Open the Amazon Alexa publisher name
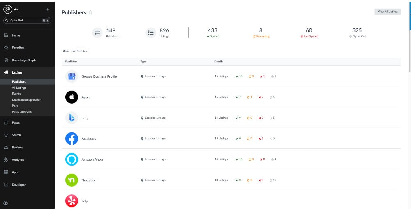This screenshot has width=411, height=210. 92,159
